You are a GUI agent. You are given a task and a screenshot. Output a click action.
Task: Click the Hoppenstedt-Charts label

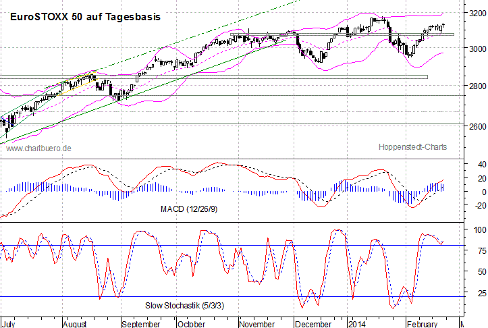click(x=412, y=147)
